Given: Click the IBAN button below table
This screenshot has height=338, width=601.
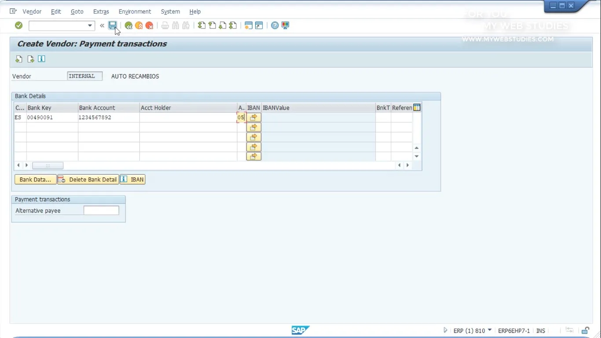Looking at the screenshot, I should 132,180.
